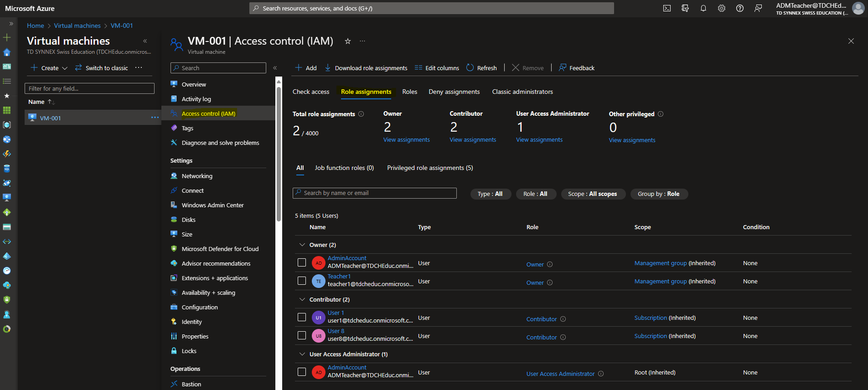Open the Deny assignments tab
This screenshot has width=868, height=390.
(x=454, y=92)
